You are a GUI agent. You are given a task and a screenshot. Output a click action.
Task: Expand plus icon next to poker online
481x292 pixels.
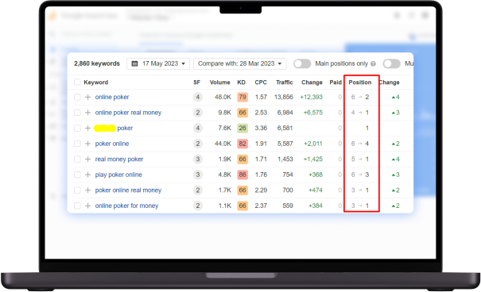click(x=87, y=144)
